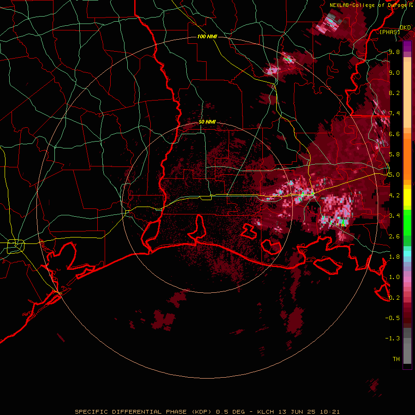This screenshot has width=415, height=415.
Task: Click the TH threshold label
Action: pos(396,359)
